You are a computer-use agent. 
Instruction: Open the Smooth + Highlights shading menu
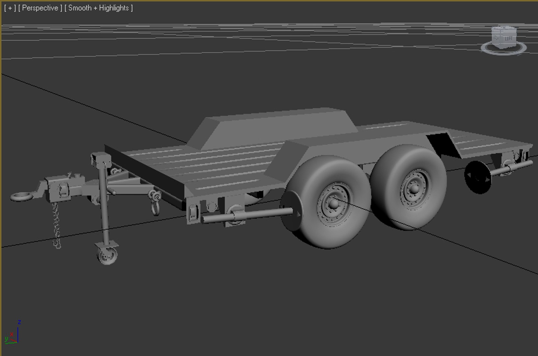click(98, 8)
